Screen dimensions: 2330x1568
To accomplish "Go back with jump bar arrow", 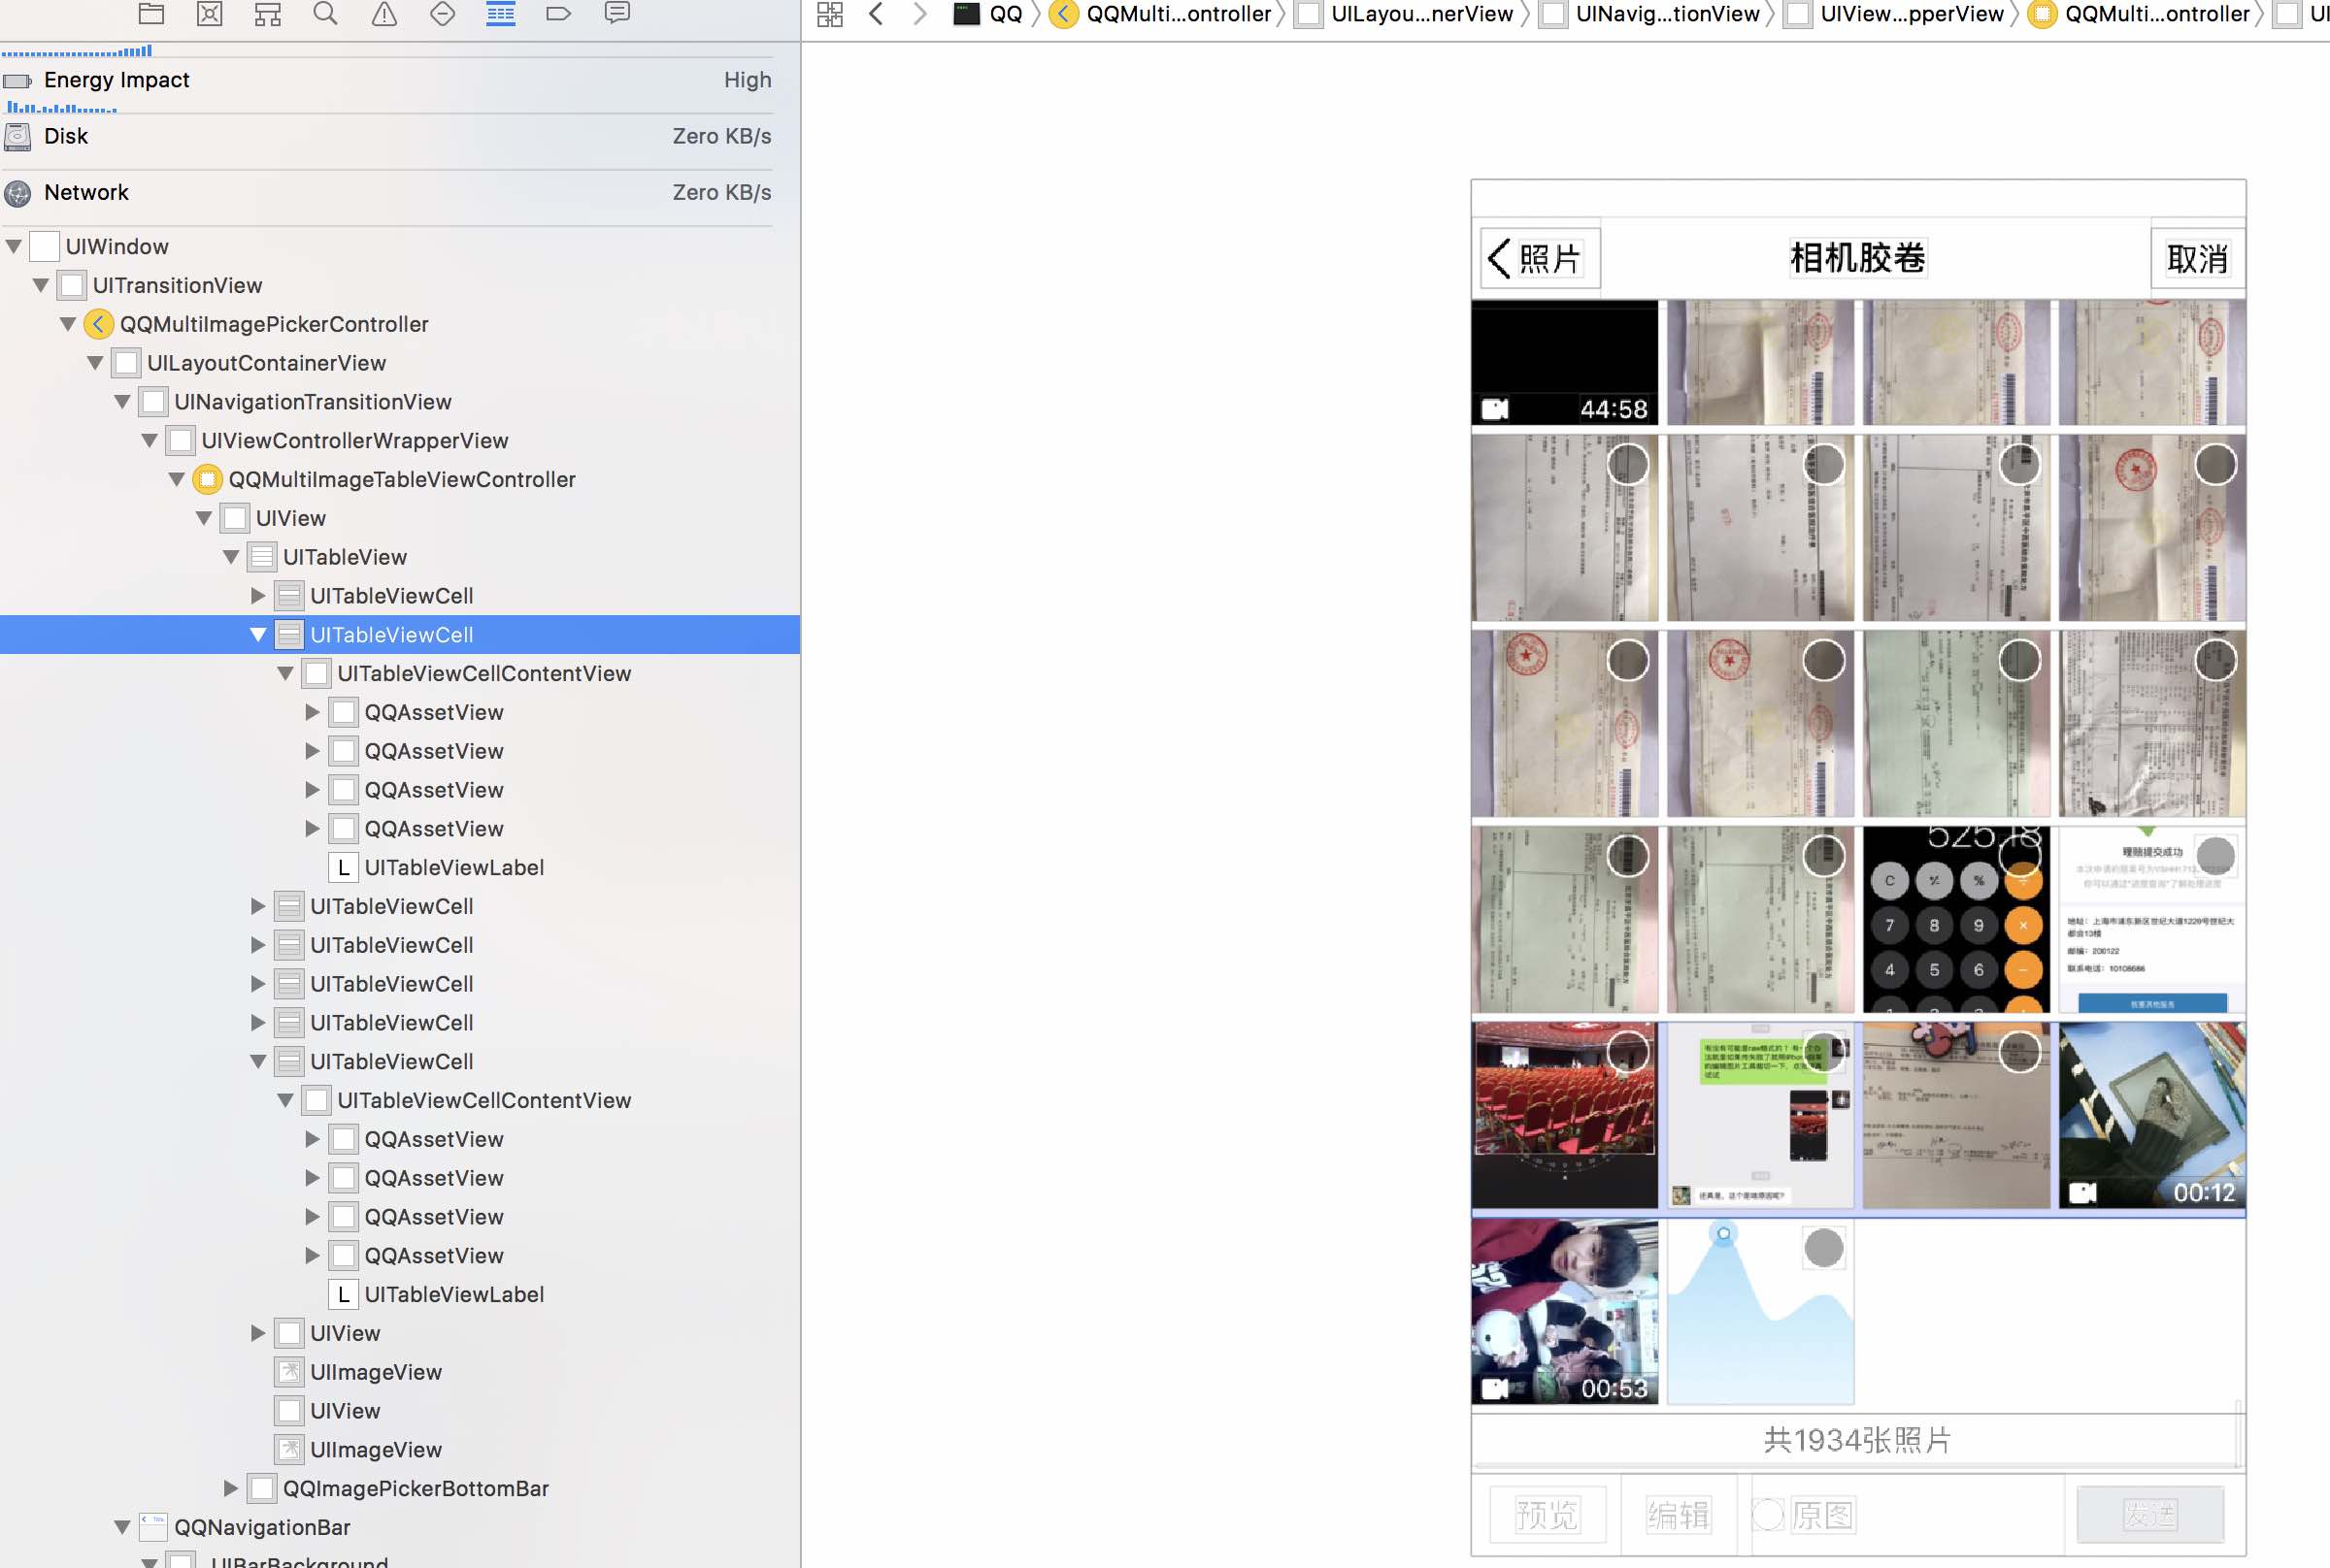I will (877, 14).
